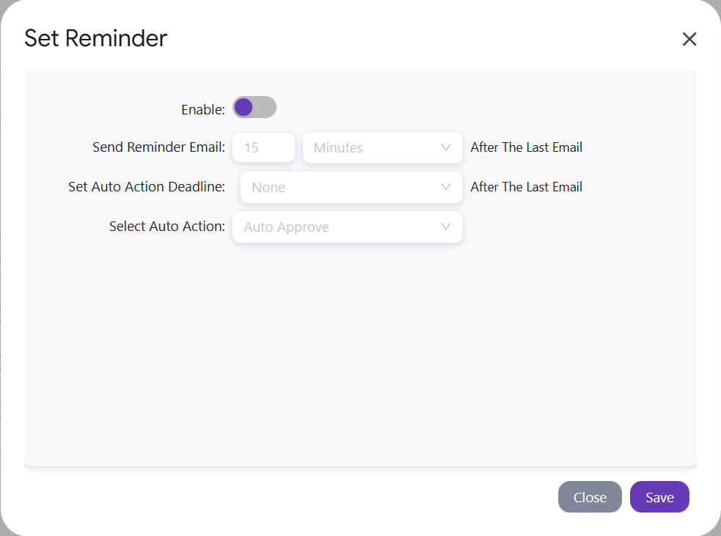Click After The Last Email beside Minutes dropdown

click(527, 147)
